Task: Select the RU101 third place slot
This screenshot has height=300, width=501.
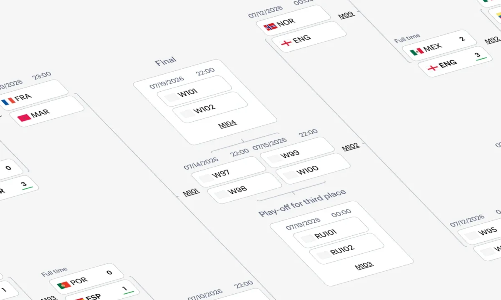Action: pyautogui.click(x=331, y=232)
